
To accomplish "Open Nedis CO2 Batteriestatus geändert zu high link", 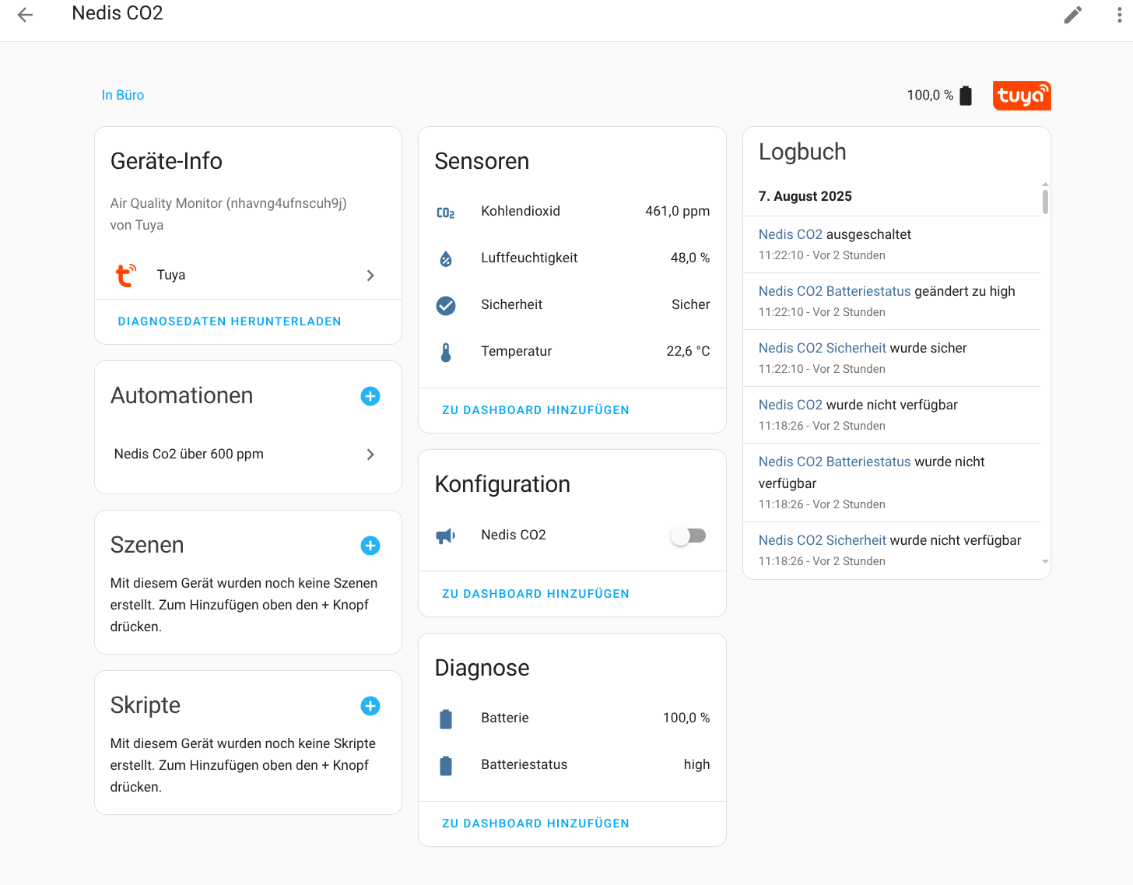I will (834, 291).
